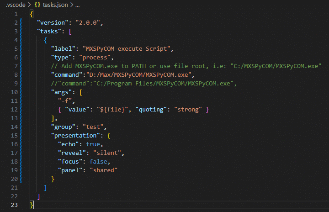Viewport: 329px width, 212px height.
Task: Click the "args" key text
Action: coord(61,92)
